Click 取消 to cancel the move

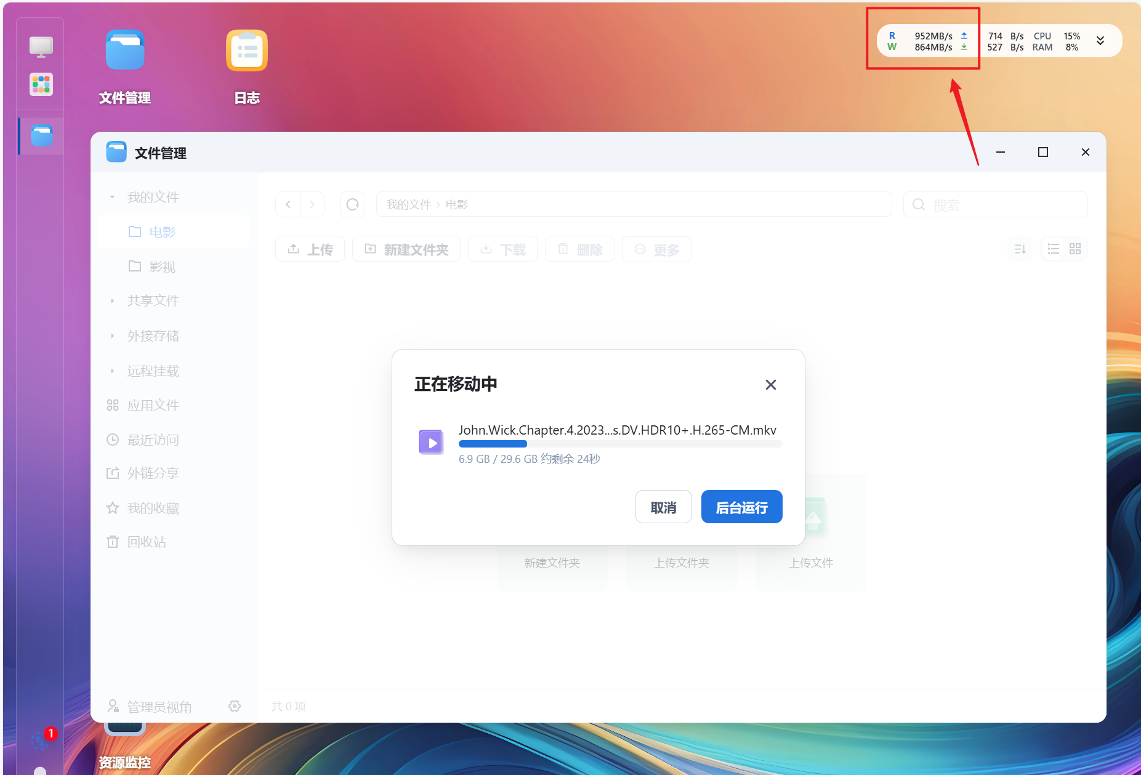pos(664,507)
